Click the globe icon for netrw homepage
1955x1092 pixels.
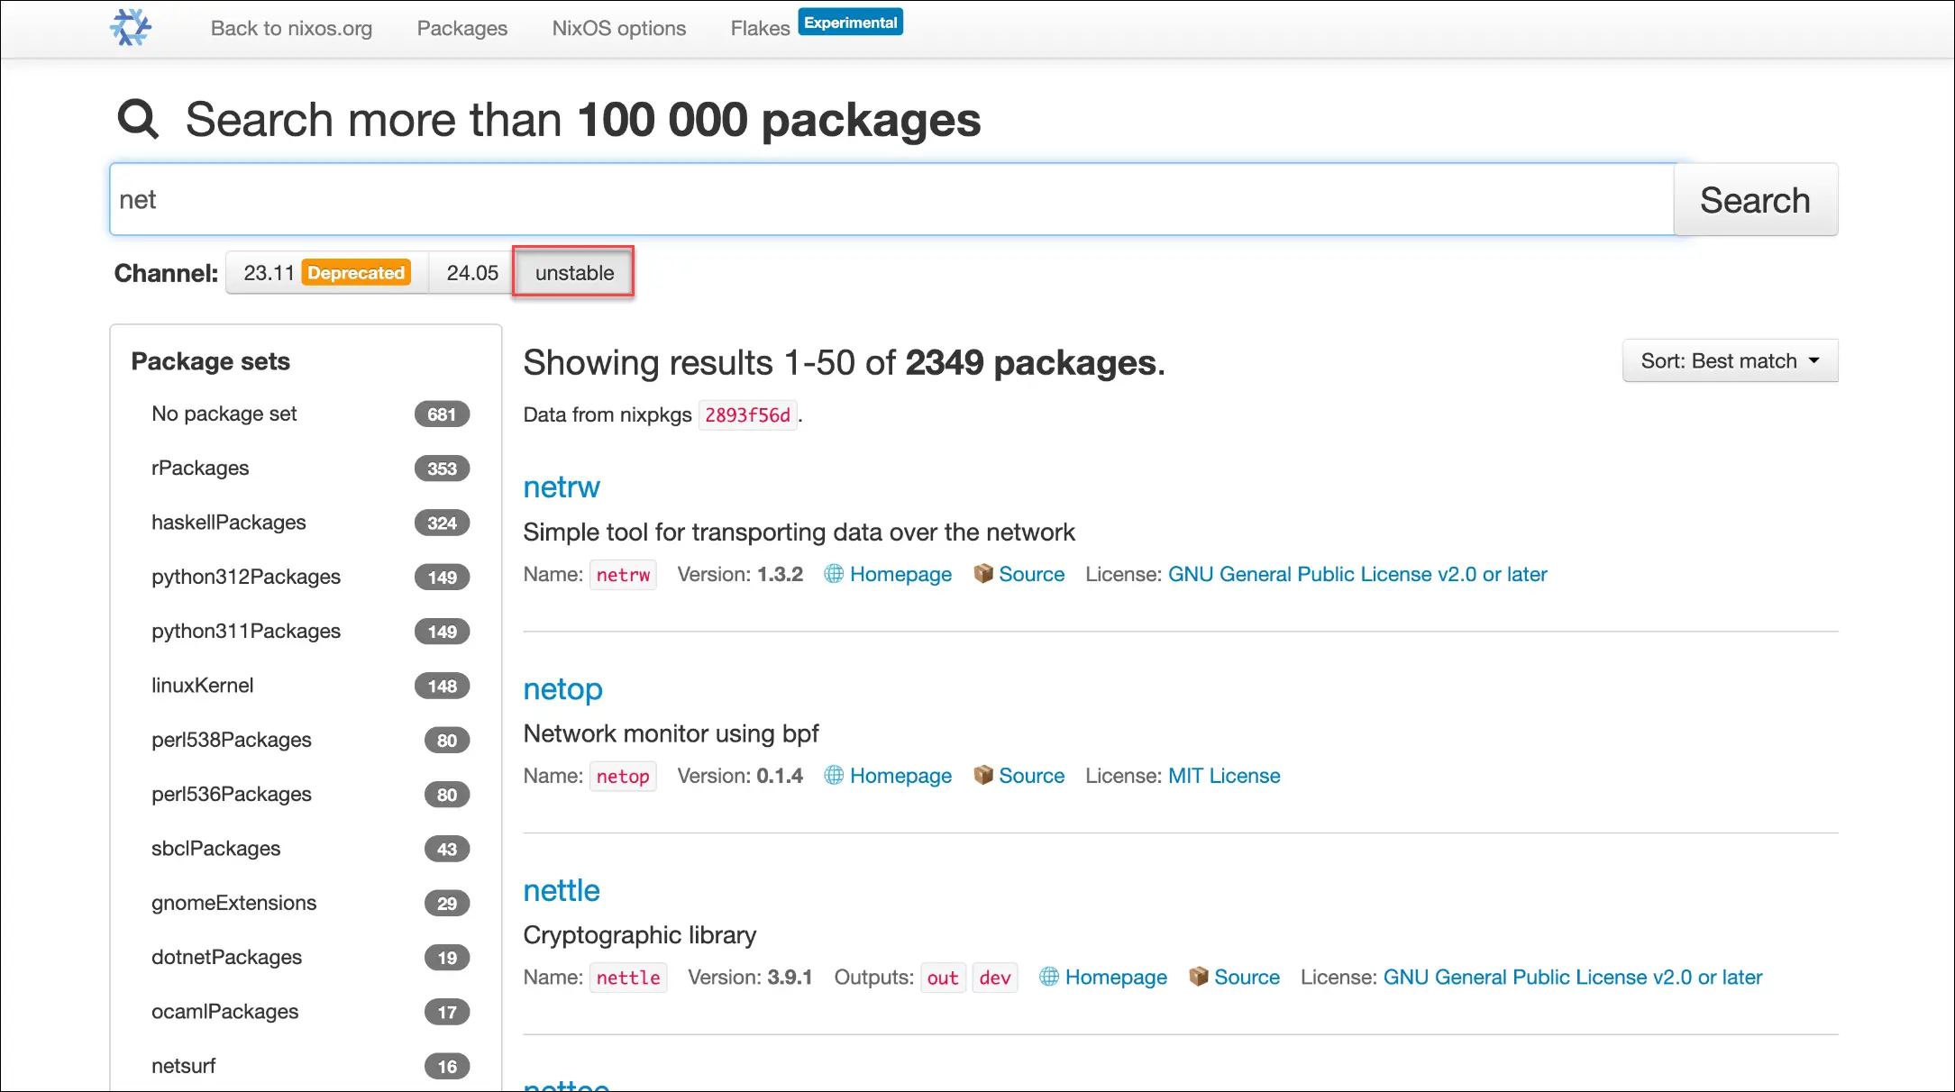point(834,574)
